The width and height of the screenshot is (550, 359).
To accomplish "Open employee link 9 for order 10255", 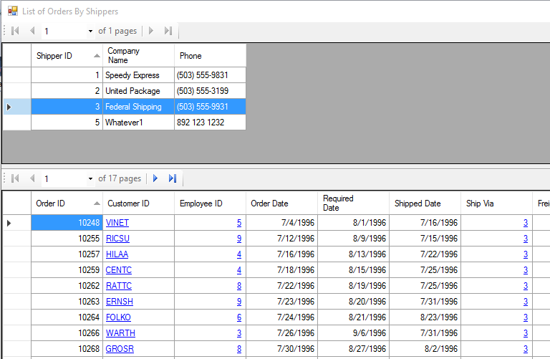I will [239, 239].
